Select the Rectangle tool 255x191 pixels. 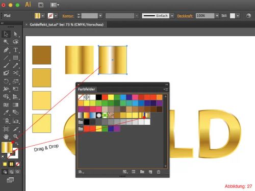(x=16, y=58)
